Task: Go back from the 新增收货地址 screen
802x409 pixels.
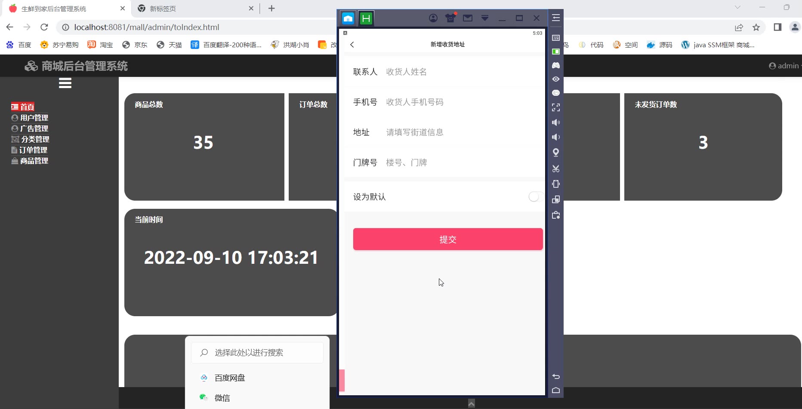Action: [x=352, y=45]
